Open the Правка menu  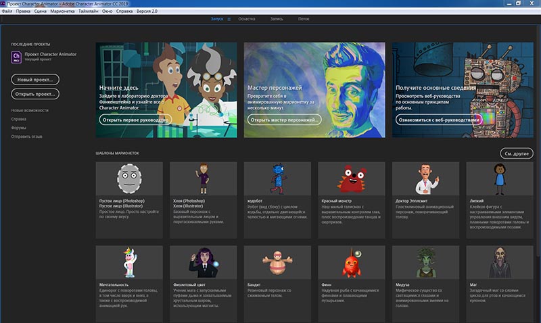point(23,11)
